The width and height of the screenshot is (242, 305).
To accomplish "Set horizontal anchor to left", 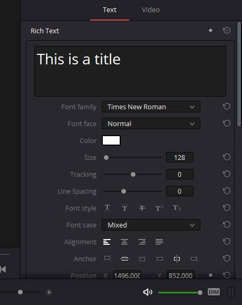I will point(159,259).
